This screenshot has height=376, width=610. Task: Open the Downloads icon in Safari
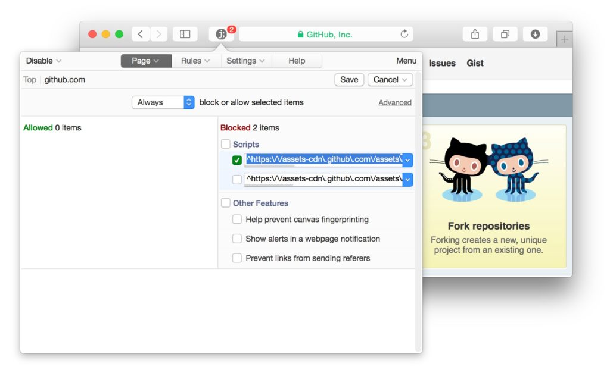(x=536, y=34)
